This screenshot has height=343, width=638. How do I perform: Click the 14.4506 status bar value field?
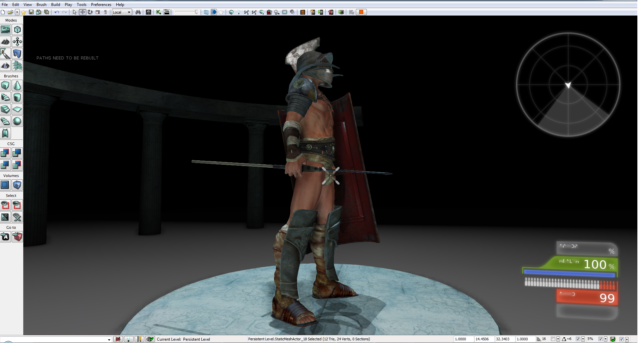[484, 339]
